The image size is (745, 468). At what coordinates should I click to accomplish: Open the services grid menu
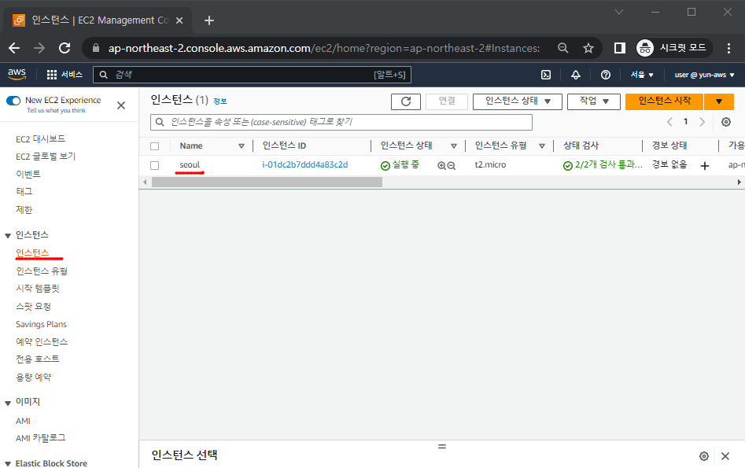coord(52,75)
